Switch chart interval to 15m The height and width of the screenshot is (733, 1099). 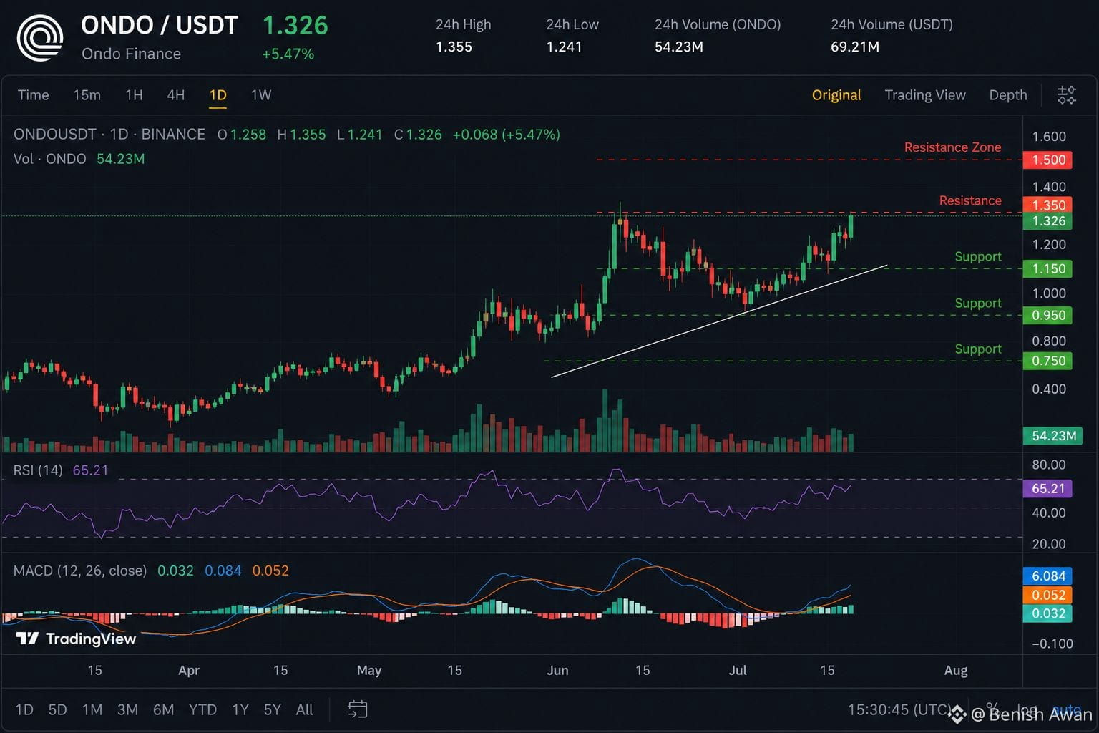point(87,95)
